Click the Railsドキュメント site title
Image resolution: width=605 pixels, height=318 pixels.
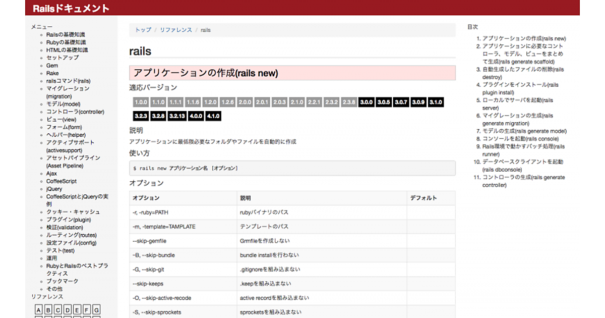71,9
